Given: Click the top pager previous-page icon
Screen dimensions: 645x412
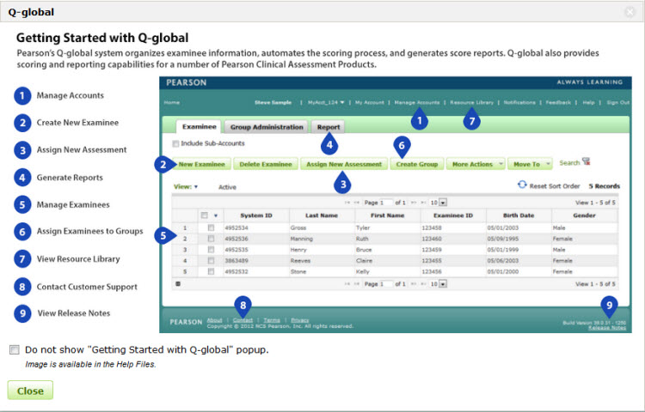Looking at the screenshot, I should pyautogui.click(x=357, y=203).
